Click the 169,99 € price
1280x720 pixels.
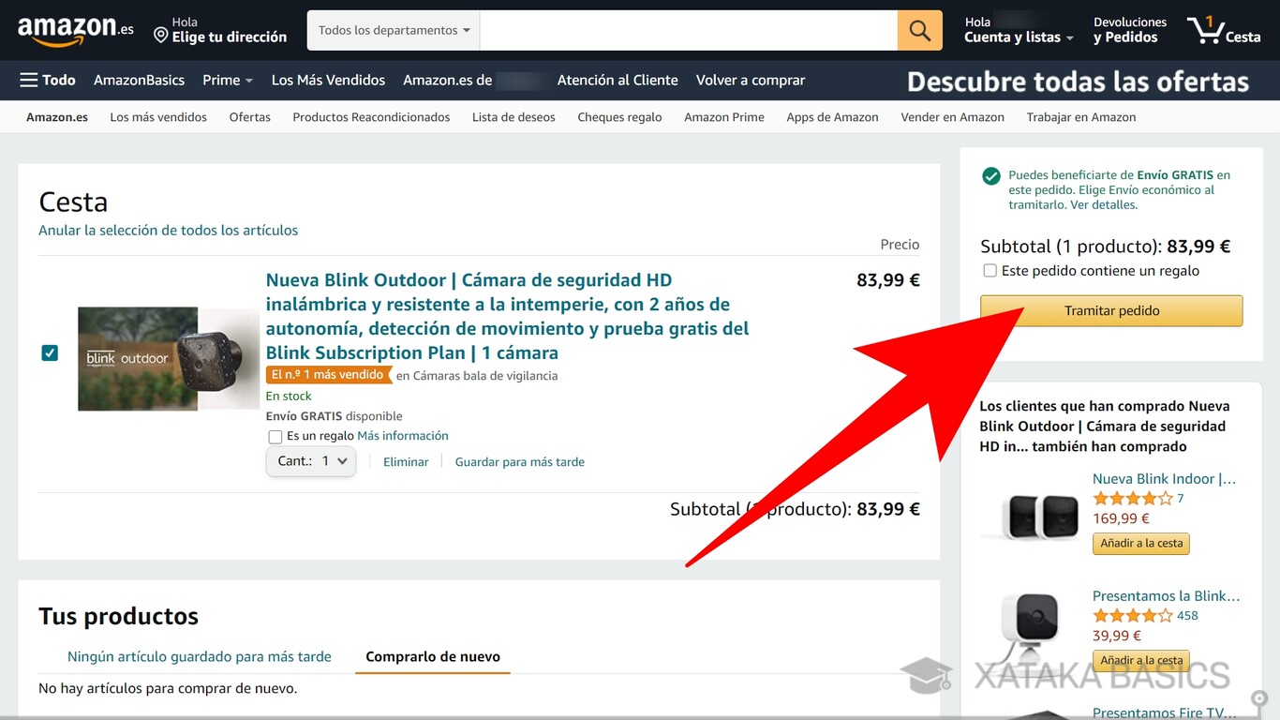(1121, 518)
